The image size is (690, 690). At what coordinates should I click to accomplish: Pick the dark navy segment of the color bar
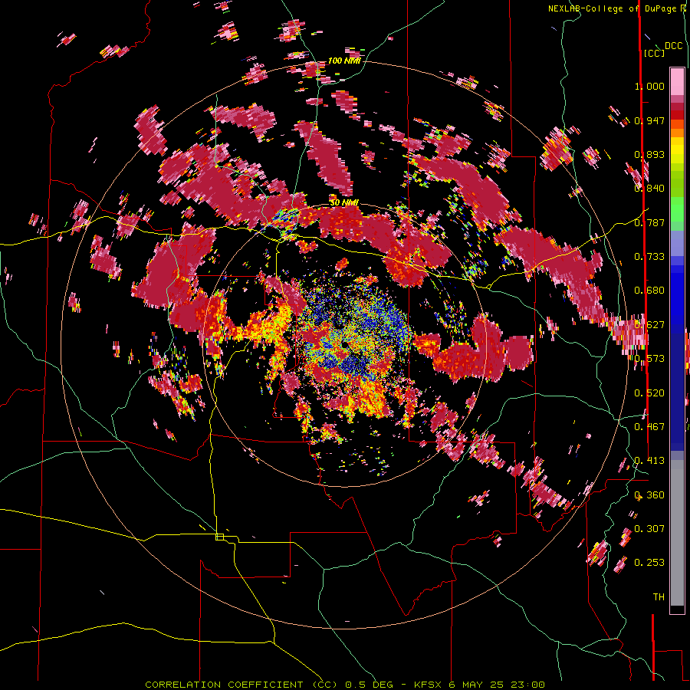tap(677, 392)
